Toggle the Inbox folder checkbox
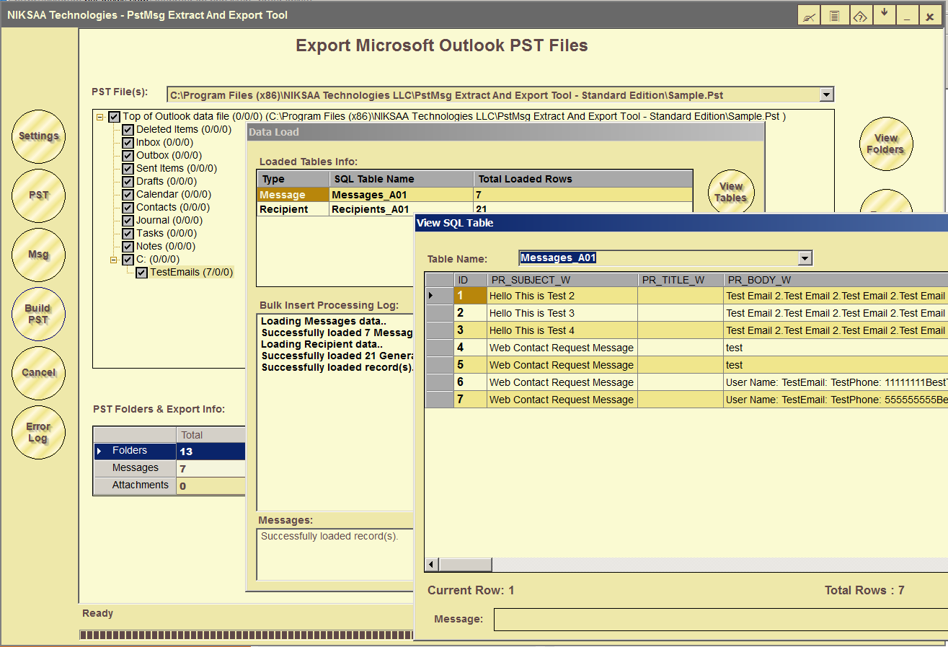 coord(128,143)
